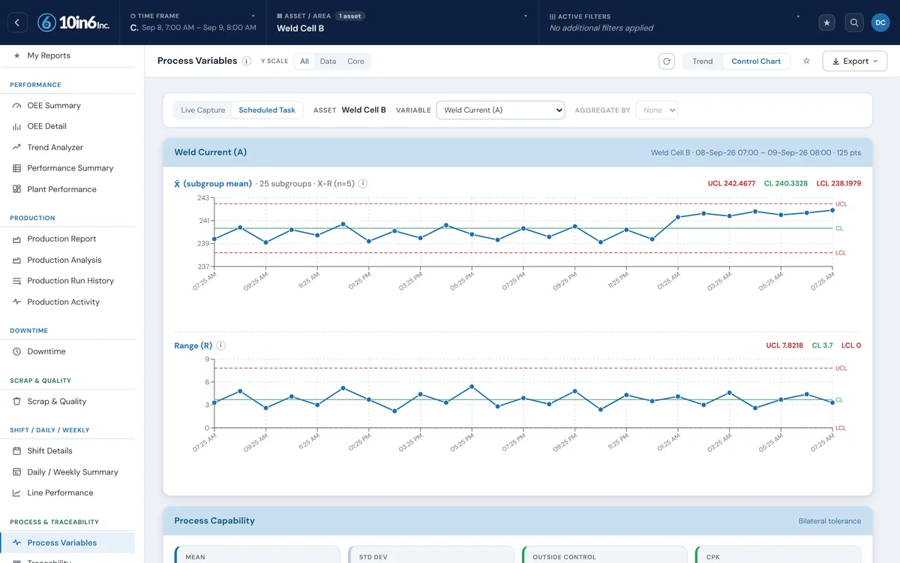The image size is (900, 563).
Task: Click info icon beside X-R (n=5) subtitle
Action: pyautogui.click(x=363, y=183)
